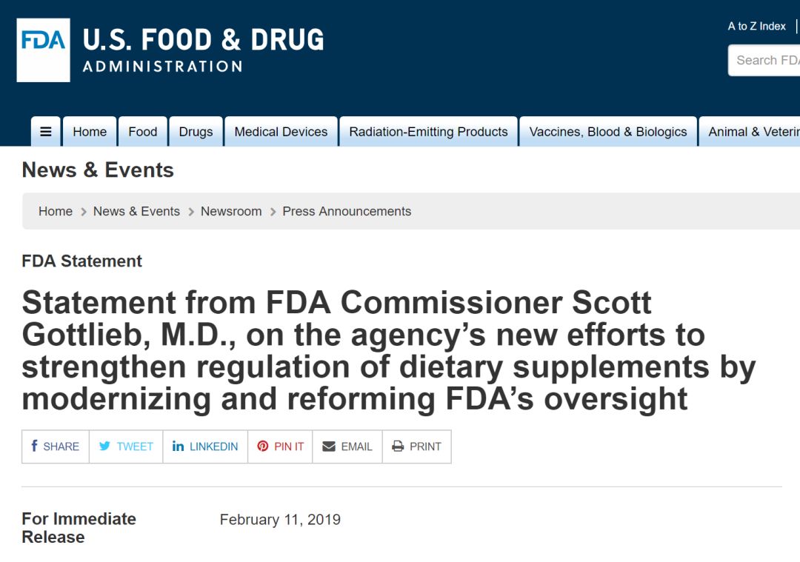Open the Radiation-Emitting Products tab
The width and height of the screenshot is (800, 562).
[428, 132]
